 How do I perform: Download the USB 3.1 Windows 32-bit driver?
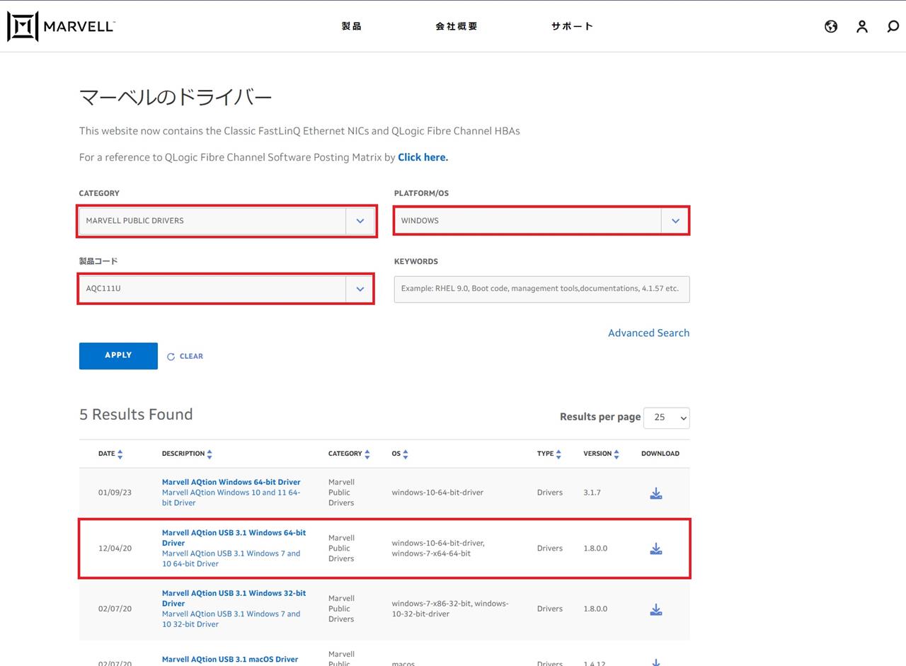pos(656,609)
